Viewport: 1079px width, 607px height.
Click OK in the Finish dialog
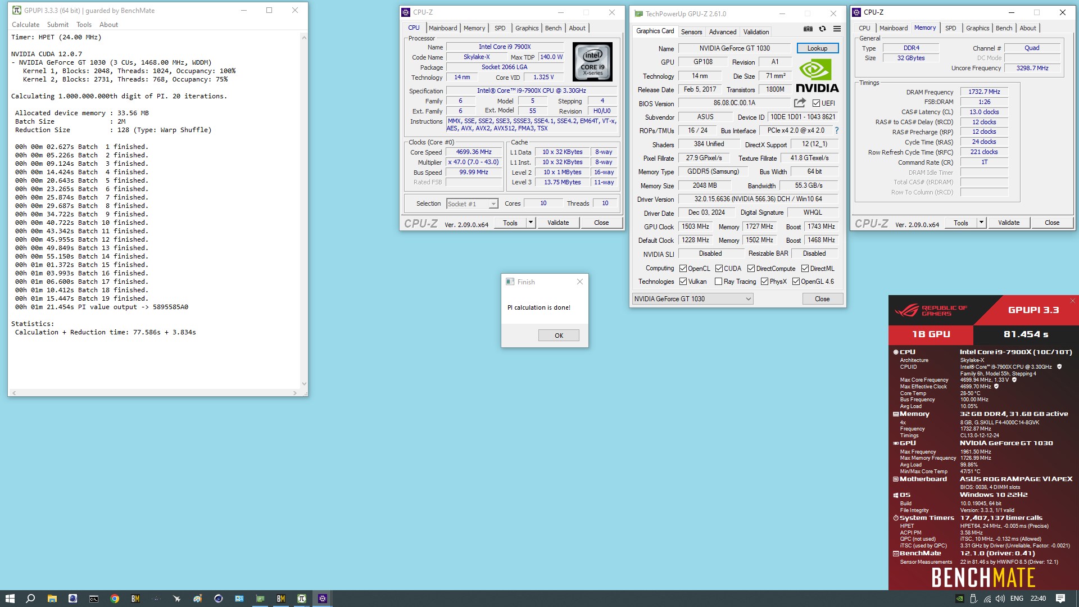click(559, 336)
